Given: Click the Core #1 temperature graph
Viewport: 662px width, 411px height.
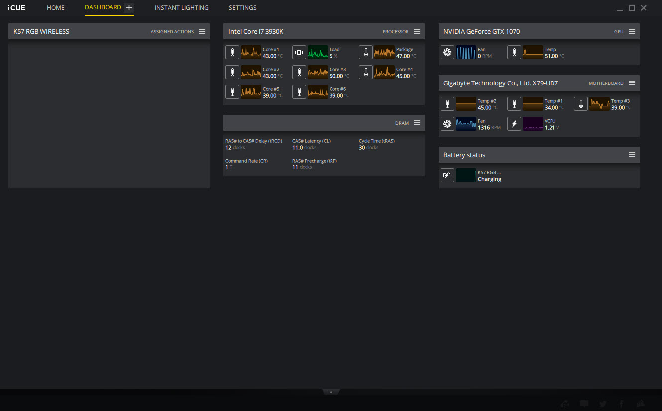Looking at the screenshot, I should (251, 52).
